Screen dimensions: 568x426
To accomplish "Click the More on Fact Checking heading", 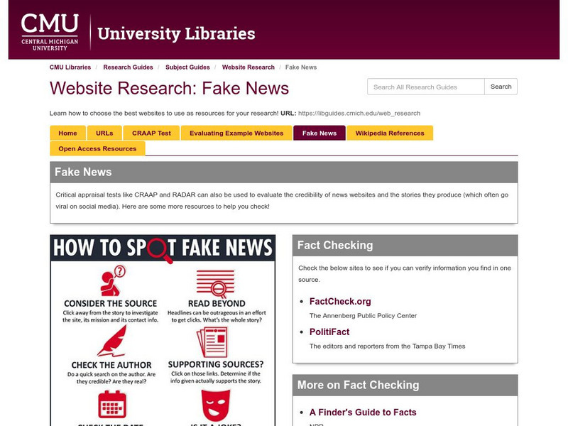I will point(359,385).
